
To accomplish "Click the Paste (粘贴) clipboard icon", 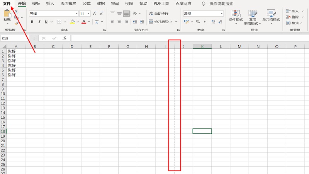I will tap(7, 14).
